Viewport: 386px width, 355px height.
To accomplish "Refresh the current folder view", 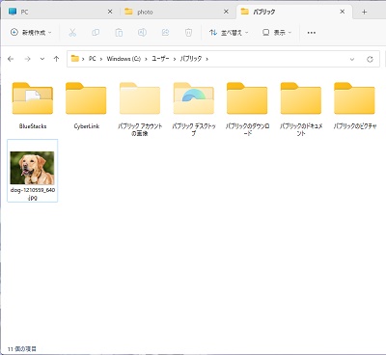I will click(x=370, y=59).
